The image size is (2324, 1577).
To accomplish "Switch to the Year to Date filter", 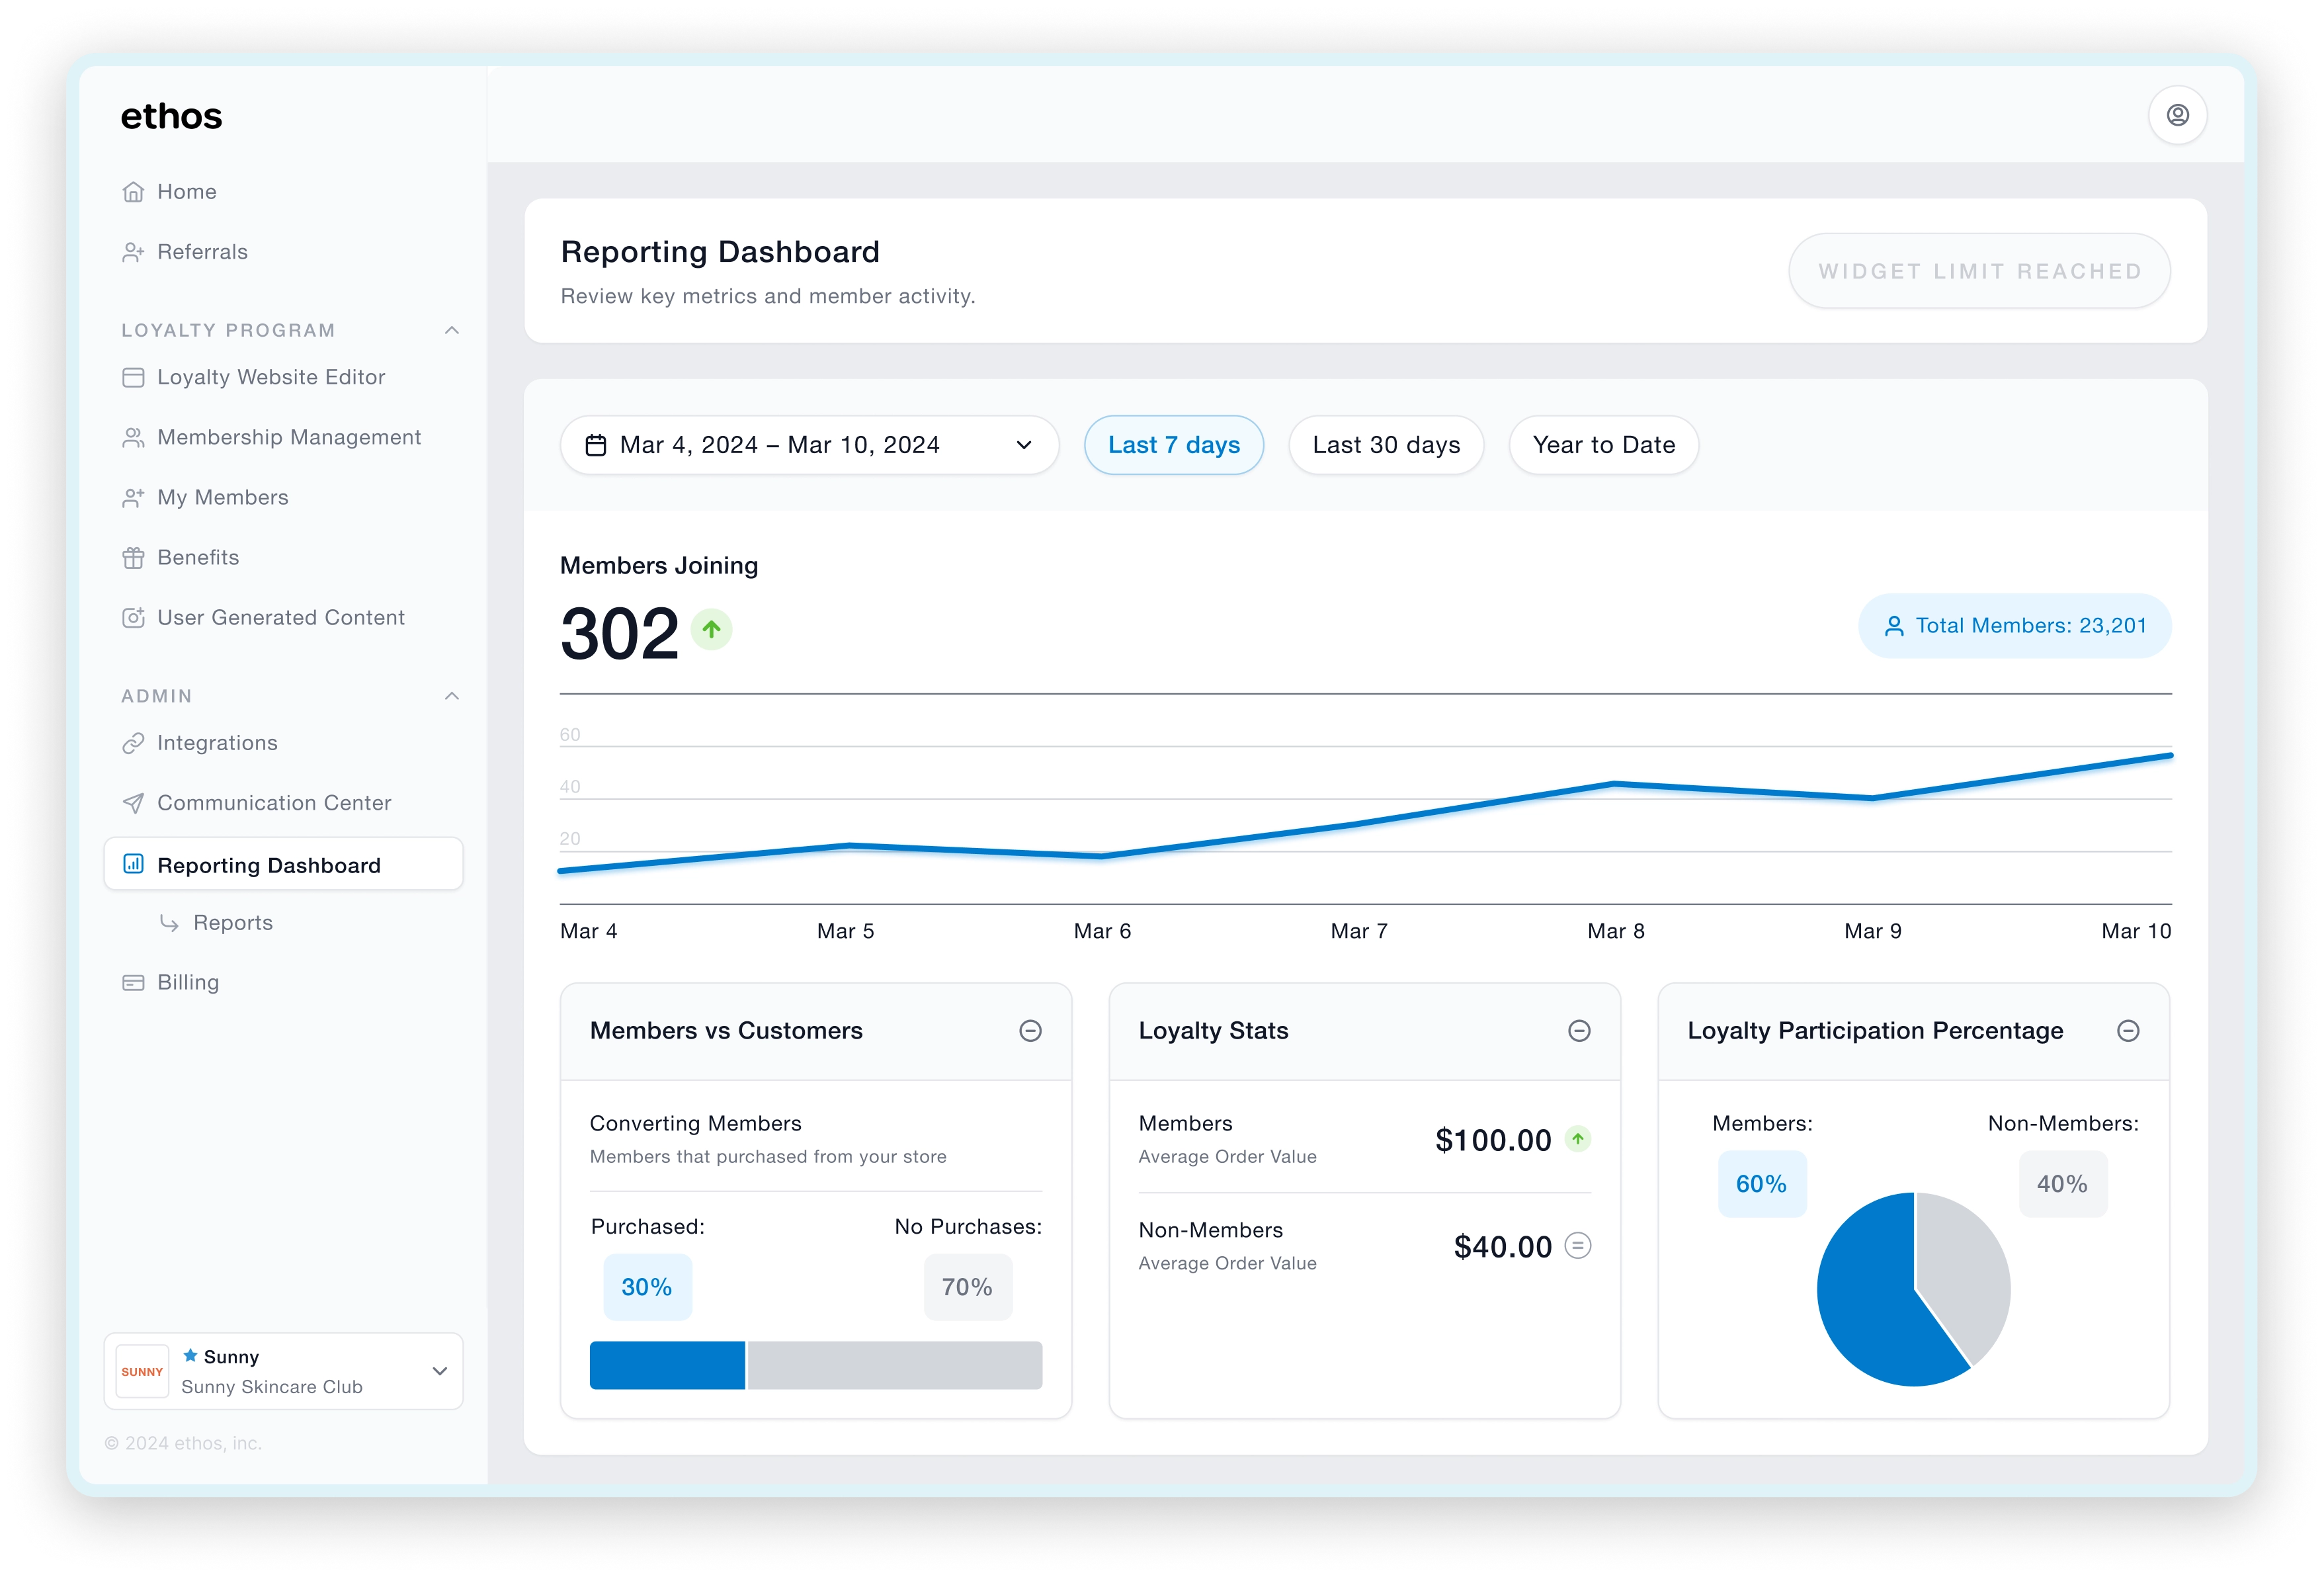I will [x=1603, y=445].
